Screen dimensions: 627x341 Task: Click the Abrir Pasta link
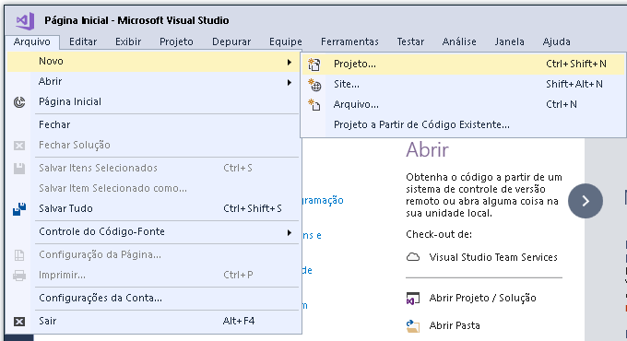click(x=455, y=325)
